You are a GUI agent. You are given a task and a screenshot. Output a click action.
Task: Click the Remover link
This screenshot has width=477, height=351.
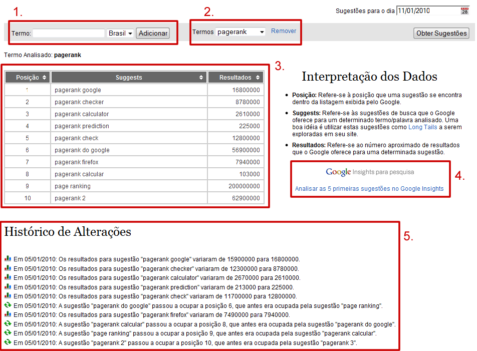click(284, 31)
